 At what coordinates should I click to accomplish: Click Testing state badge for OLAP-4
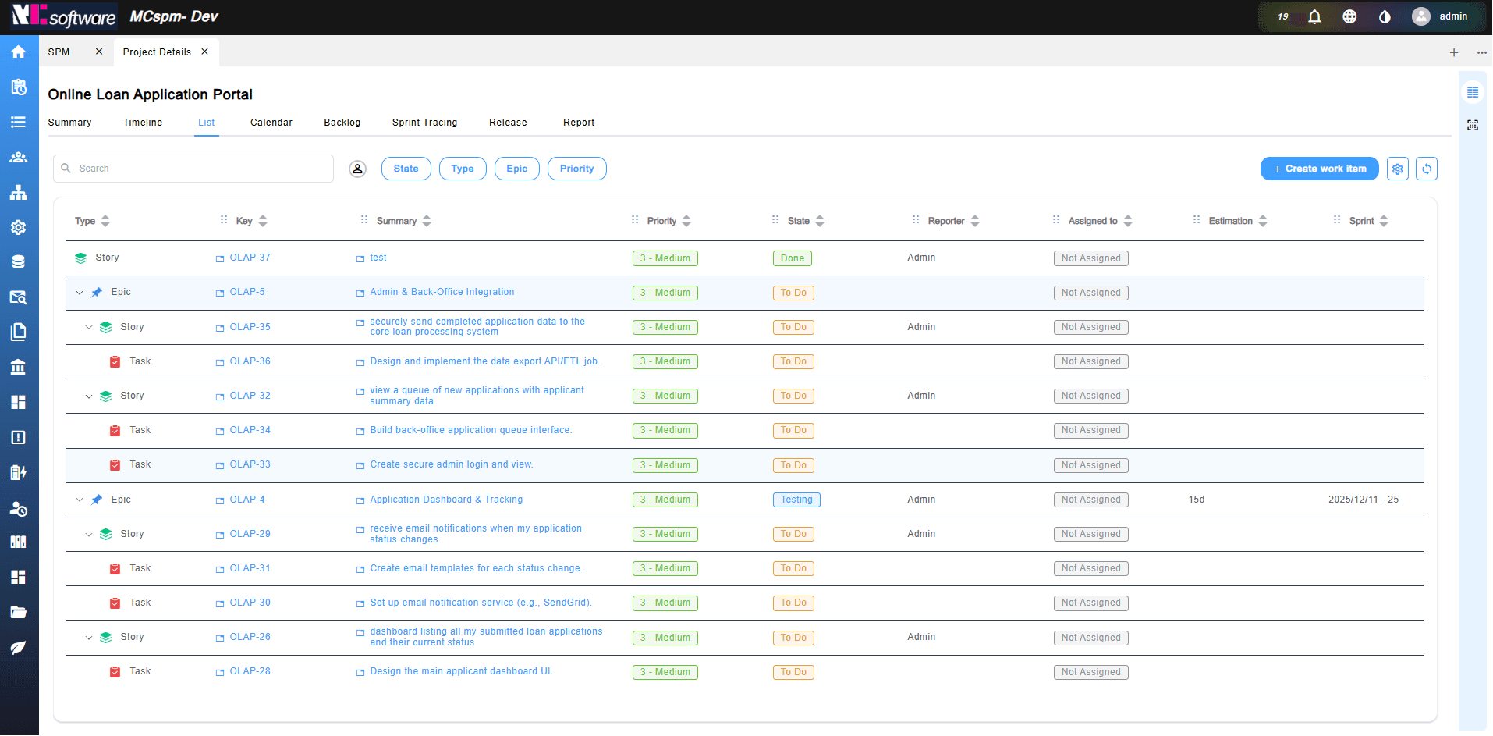[796, 500]
